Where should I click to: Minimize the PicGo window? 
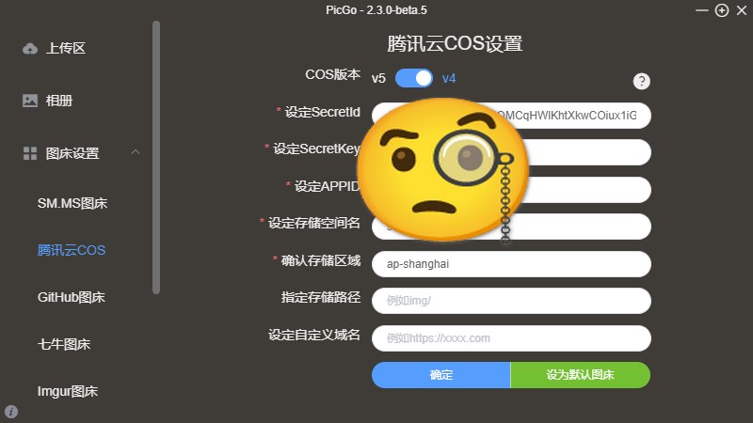[x=701, y=10]
